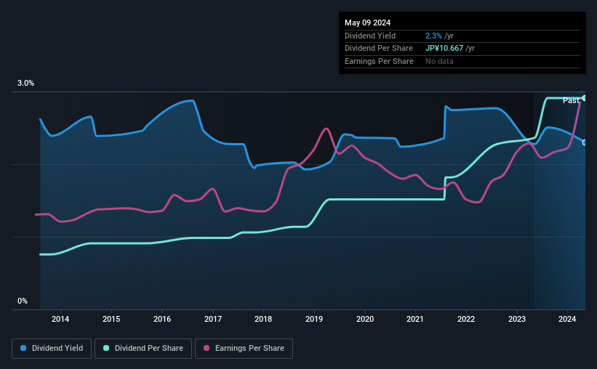Click the Past label on chart

(x=571, y=100)
